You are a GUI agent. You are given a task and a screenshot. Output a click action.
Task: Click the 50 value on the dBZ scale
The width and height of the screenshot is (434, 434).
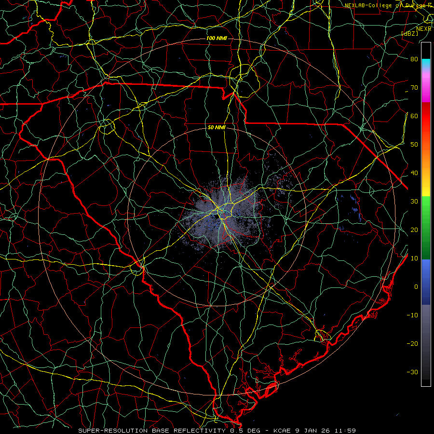(414, 145)
